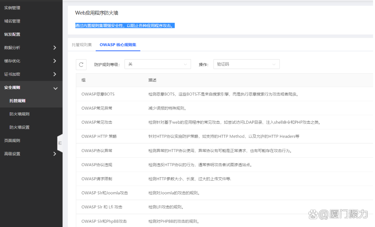Click the OWASP协议违规 row name
The height and width of the screenshot is (227, 375).
(97, 165)
